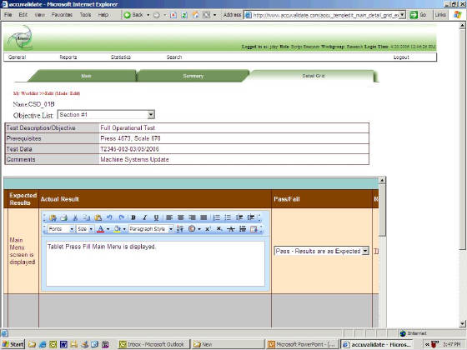The image size is (467, 350).
Task: Click the line spacing icon after Paragraph Style
Action: 180,229
